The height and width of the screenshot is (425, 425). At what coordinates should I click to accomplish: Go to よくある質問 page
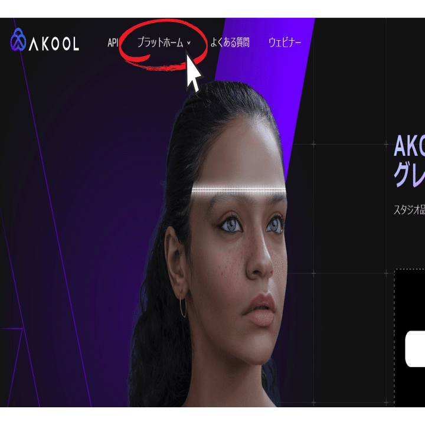tap(230, 42)
